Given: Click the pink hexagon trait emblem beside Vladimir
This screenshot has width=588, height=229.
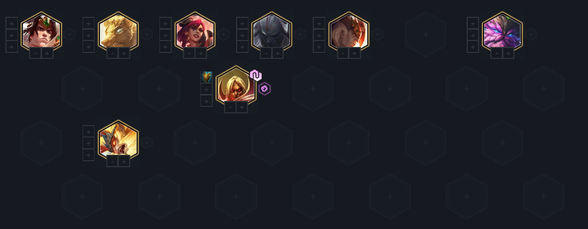Looking at the screenshot, I should tap(256, 76).
